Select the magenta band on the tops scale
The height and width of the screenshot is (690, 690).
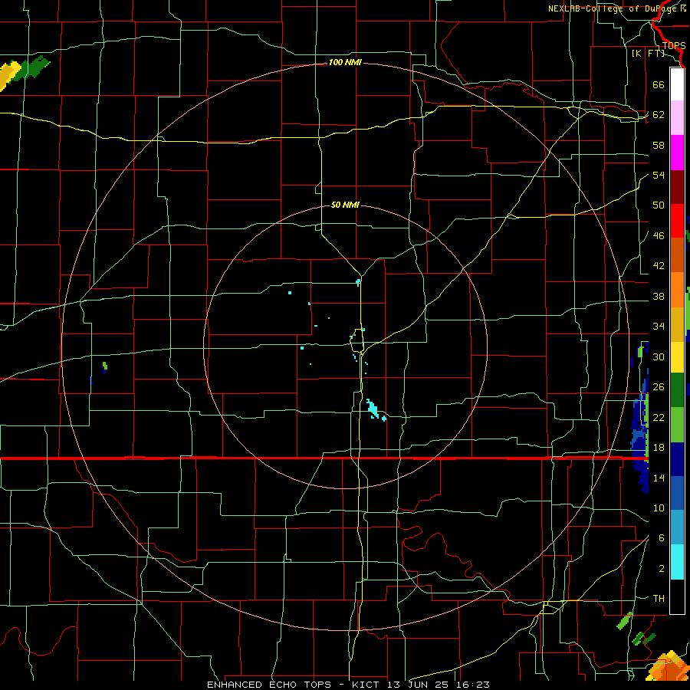[677, 153]
